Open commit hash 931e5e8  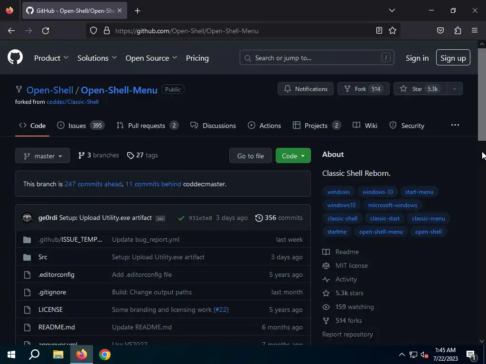click(x=200, y=218)
